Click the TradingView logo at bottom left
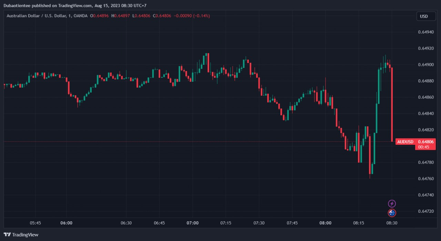 (21, 235)
